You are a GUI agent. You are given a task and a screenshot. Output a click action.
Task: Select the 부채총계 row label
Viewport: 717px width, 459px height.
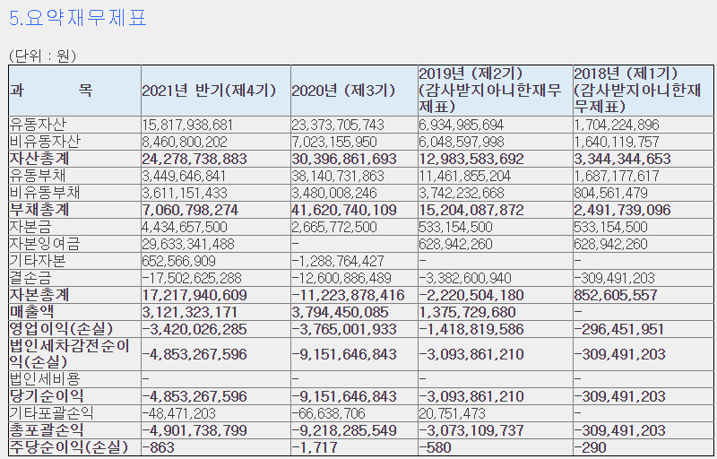[39, 210]
